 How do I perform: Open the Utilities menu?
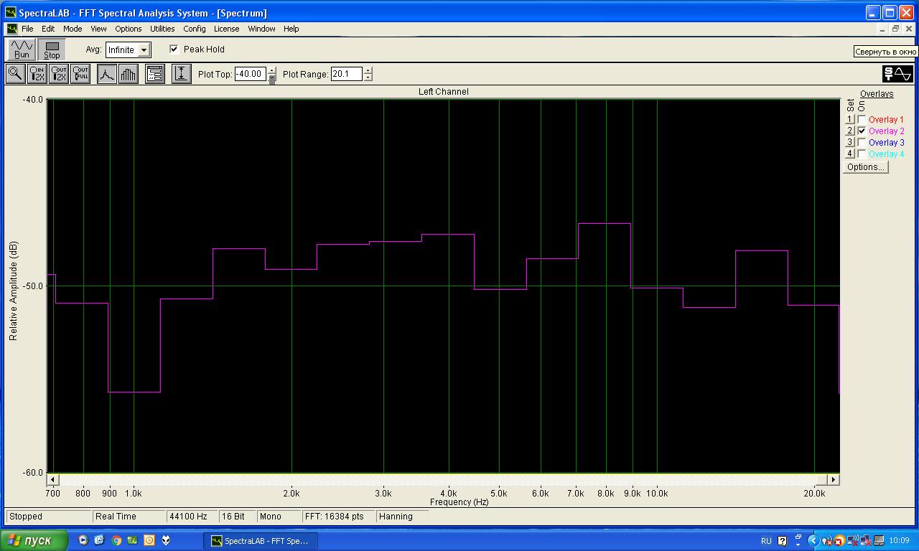coord(162,29)
